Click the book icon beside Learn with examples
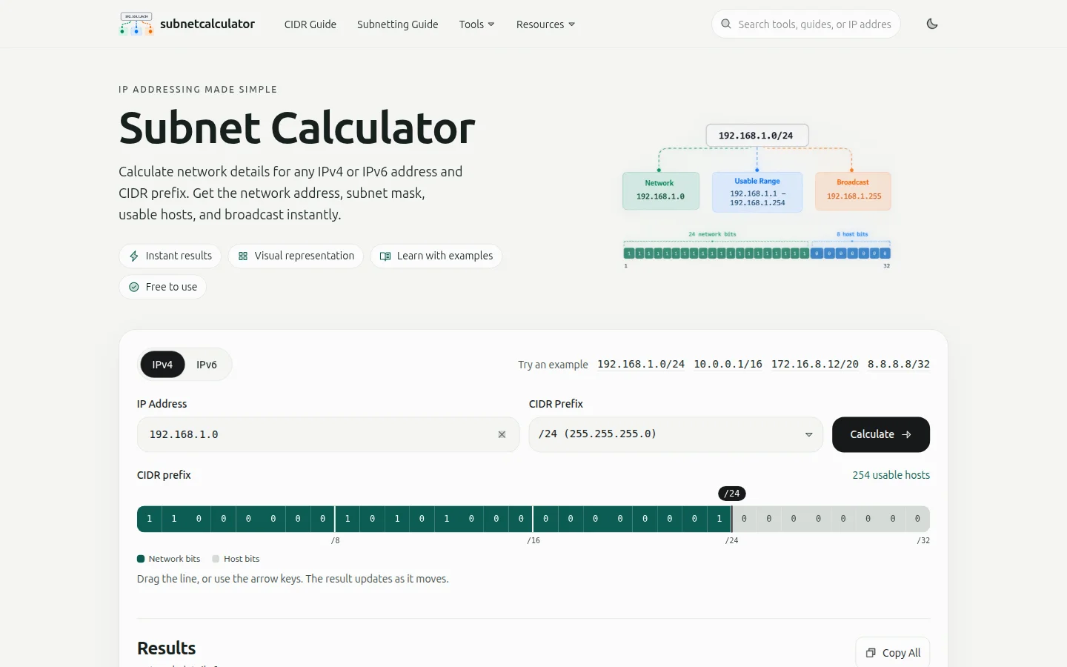The width and height of the screenshot is (1067, 667). [385, 256]
